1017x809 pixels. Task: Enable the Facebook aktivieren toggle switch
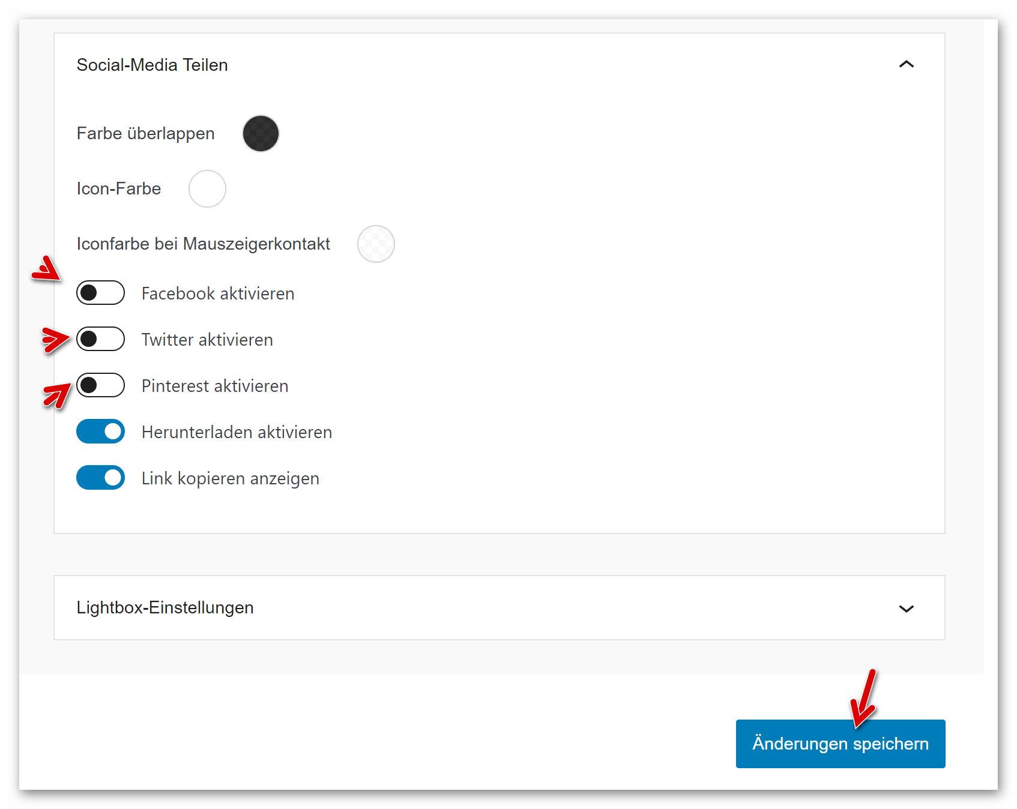100,293
